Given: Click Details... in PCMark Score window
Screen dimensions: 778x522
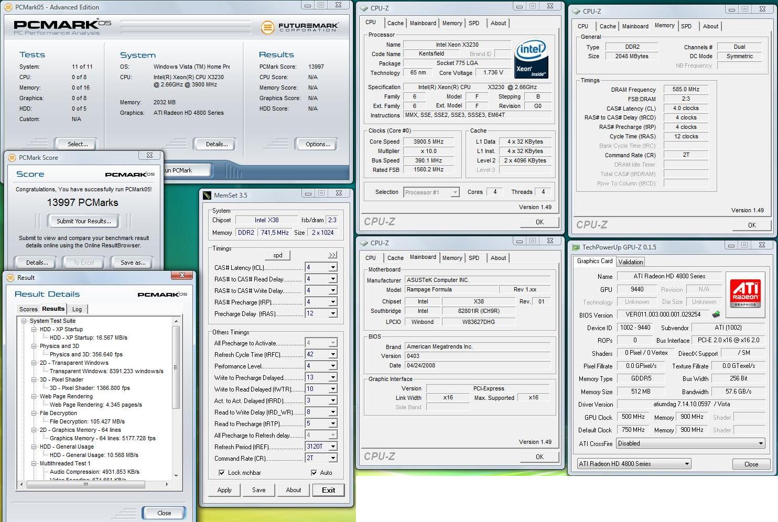Looking at the screenshot, I should tap(37, 263).
